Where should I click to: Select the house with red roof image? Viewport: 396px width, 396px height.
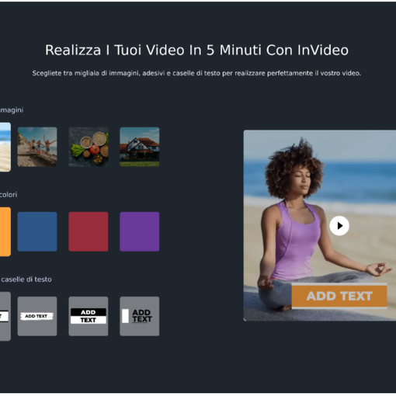[x=140, y=147]
